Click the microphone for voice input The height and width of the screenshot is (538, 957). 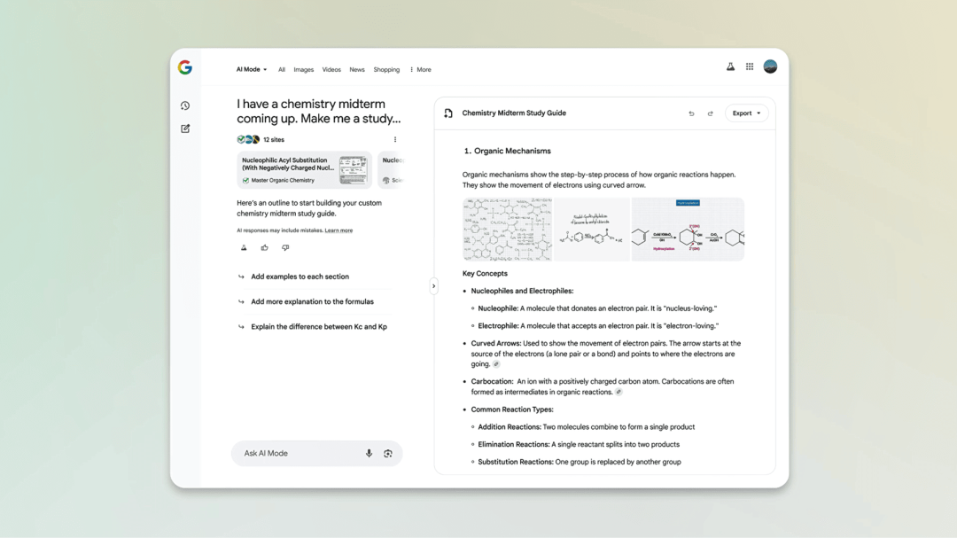(x=369, y=454)
